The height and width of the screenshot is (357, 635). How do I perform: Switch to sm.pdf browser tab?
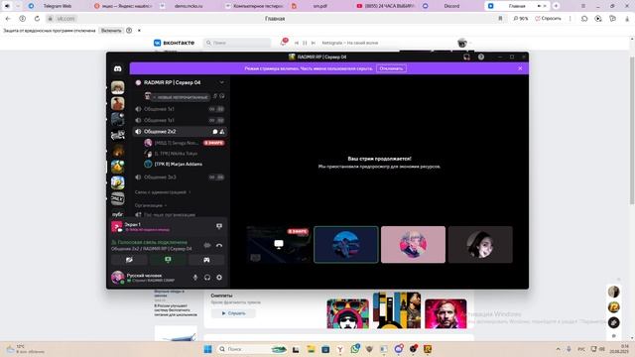coord(319,6)
